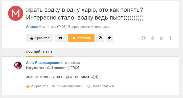Click Анна Владимировна's avatar thumbnail
This screenshot has height=98, width=183.
click(x=18, y=65)
